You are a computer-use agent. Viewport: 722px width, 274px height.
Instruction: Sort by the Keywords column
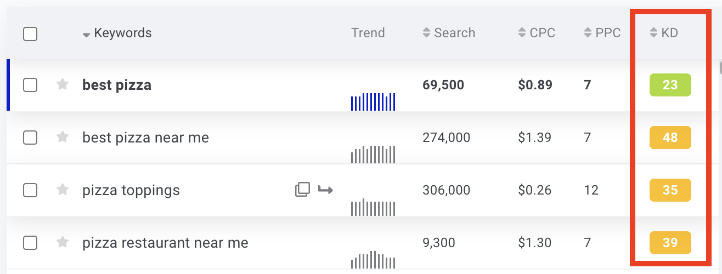tap(117, 33)
